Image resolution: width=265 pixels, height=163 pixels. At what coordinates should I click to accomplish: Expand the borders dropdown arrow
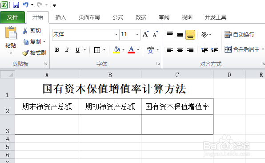(104, 49)
